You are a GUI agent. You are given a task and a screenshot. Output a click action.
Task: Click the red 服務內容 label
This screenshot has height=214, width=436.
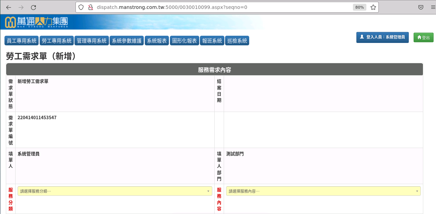point(219,199)
